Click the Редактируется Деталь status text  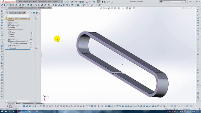171,109
